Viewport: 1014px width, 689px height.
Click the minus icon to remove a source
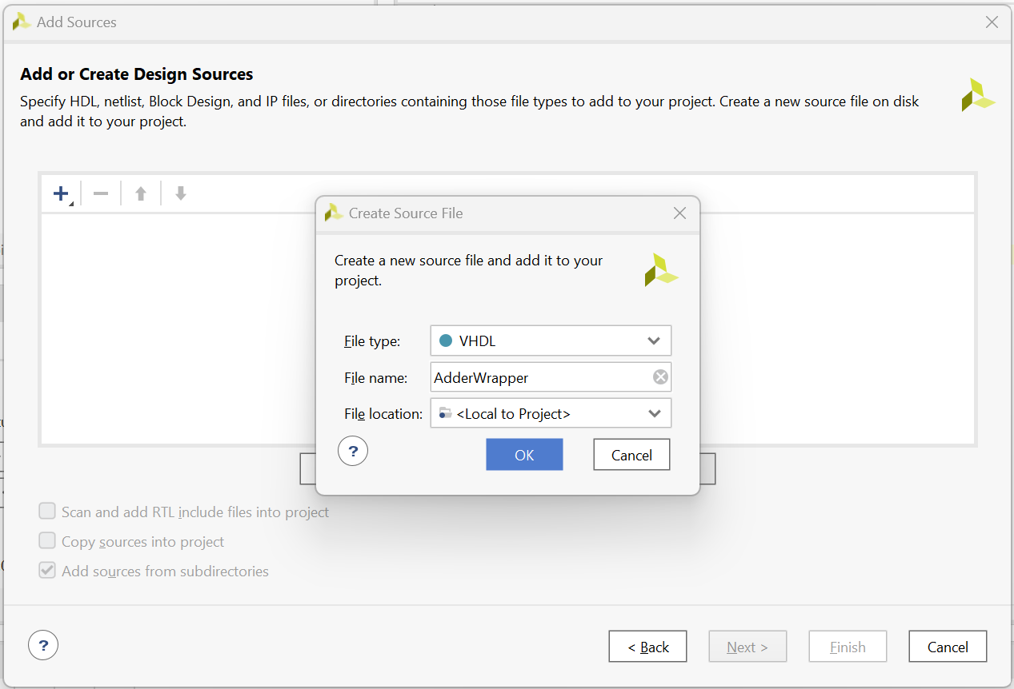100,192
